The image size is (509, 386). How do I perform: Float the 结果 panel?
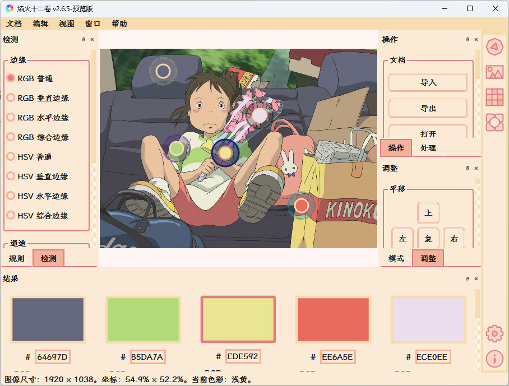point(468,278)
